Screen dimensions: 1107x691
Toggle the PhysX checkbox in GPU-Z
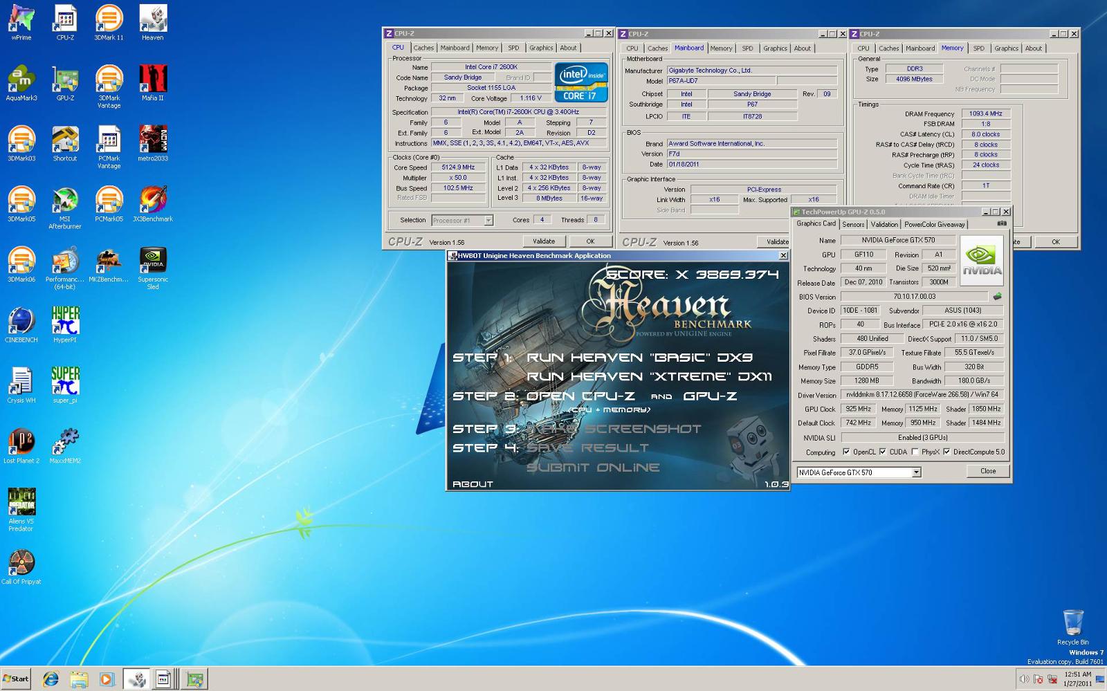915,452
